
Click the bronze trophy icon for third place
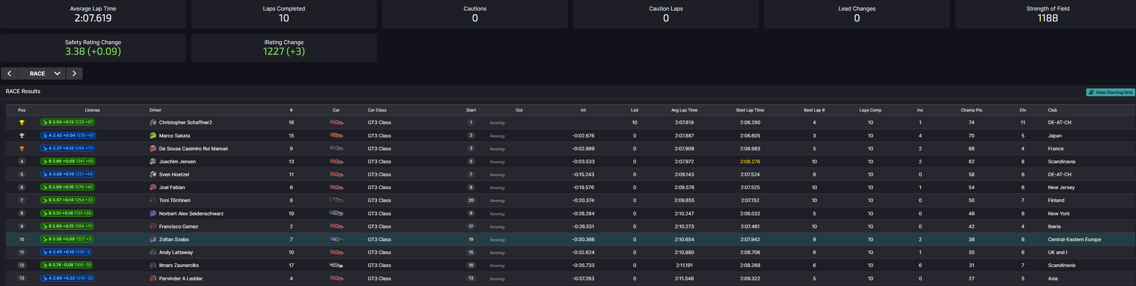coord(22,149)
